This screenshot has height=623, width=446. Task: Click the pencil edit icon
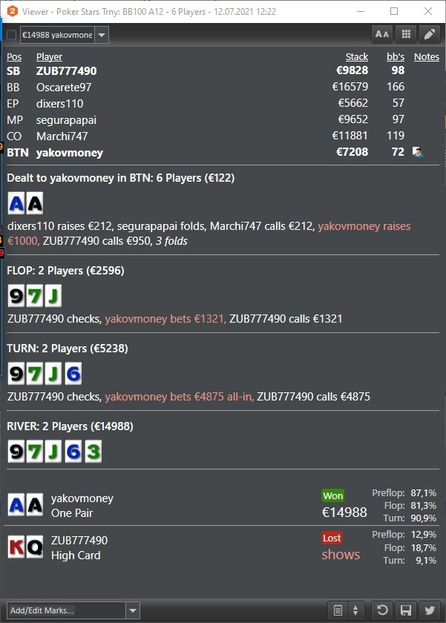(x=430, y=35)
